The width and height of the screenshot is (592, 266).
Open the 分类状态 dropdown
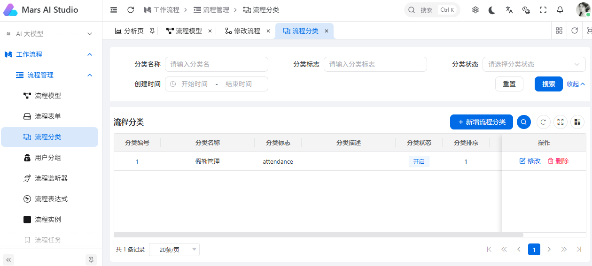coord(534,64)
